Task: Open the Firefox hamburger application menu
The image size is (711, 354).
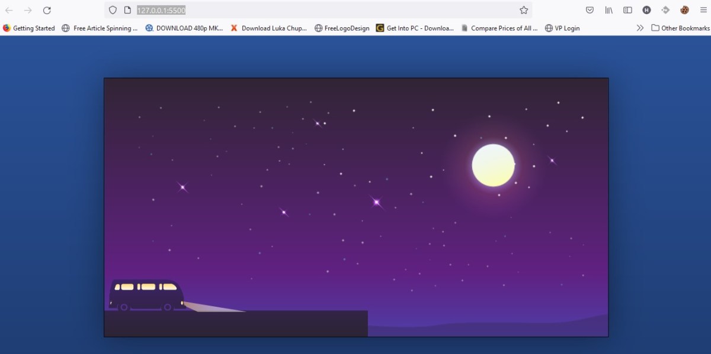Action: 703,10
